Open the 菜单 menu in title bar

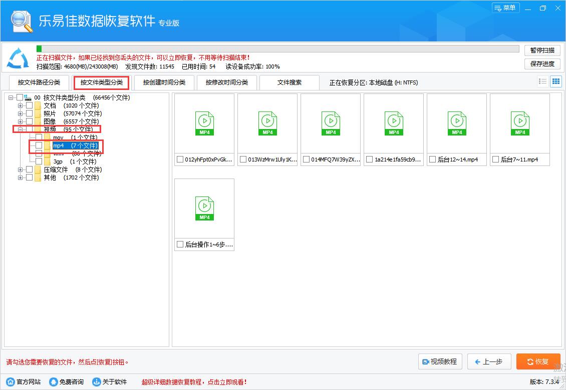point(506,8)
